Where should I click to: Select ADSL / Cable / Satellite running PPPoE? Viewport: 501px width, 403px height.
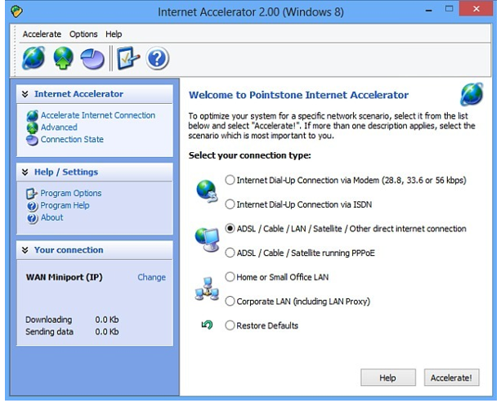click(x=230, y=253)
